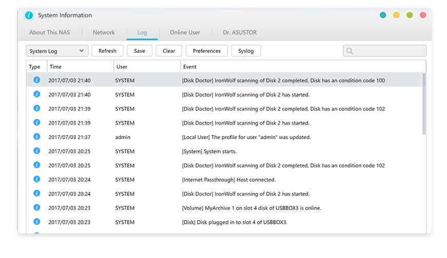
Task: Switch to the Network tab
Action: pyautogui.click(x=104, y=32)
